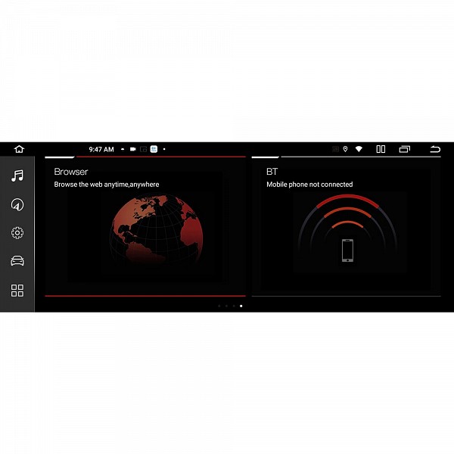
Task: Tap the location pin status icon
Action: pyautogui.click(x=345, y=149)
